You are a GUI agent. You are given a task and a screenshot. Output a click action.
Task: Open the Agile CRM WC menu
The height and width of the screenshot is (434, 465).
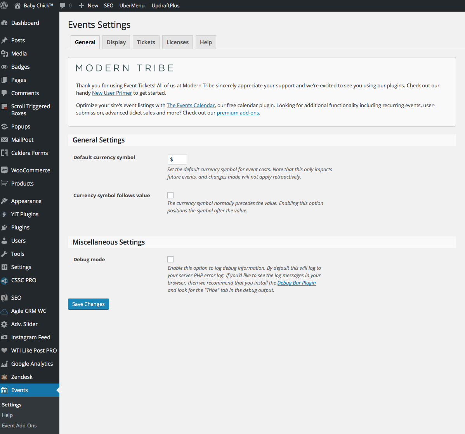[29, 311]
